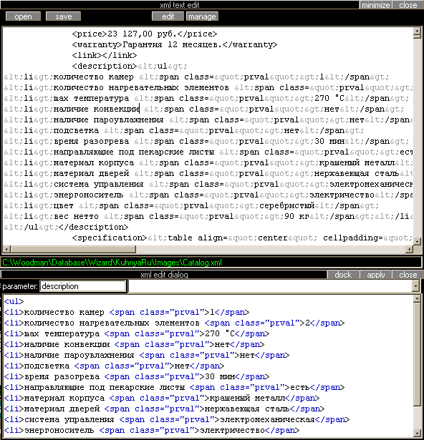
Task: Click the parameter field containing description
Action: click(x=82, y=286)
